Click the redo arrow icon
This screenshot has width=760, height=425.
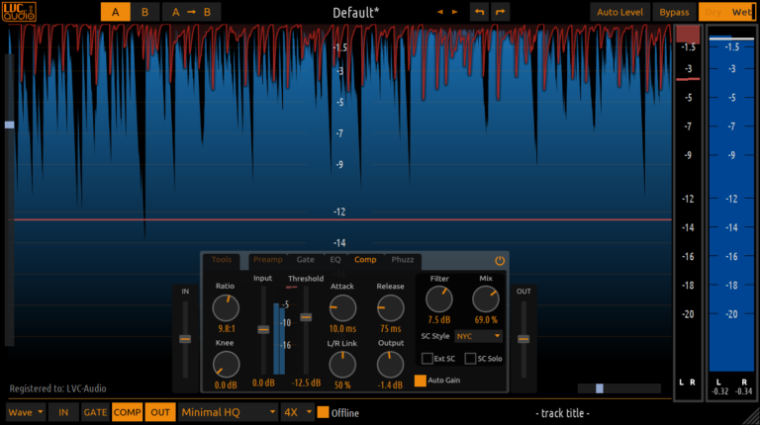[501, 12]
